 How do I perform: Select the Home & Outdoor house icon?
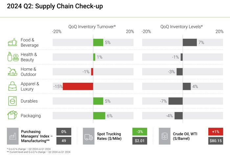[12, 72]
